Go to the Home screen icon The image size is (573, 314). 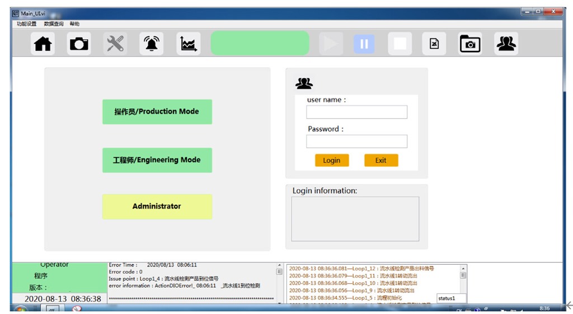[43, 44]
